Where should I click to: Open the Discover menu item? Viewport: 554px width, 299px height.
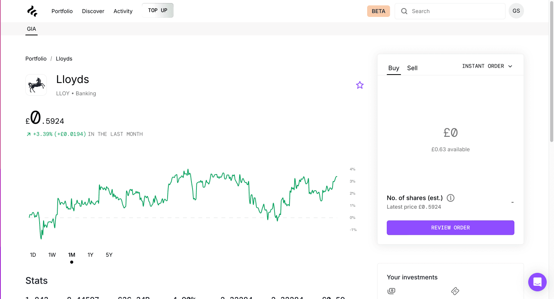[93, 11]
